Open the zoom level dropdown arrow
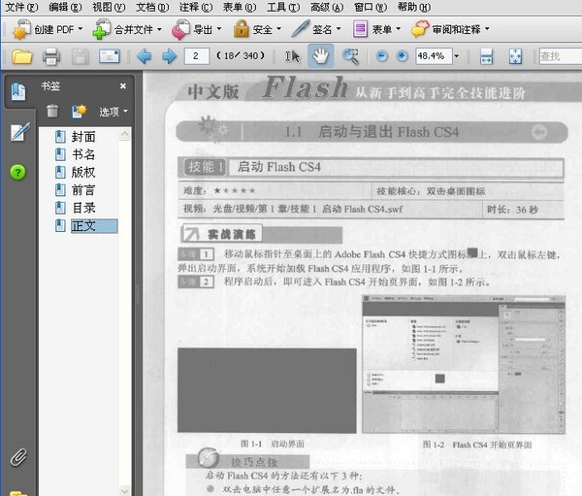This screenshot has width=582, height=496. point(457,56)
